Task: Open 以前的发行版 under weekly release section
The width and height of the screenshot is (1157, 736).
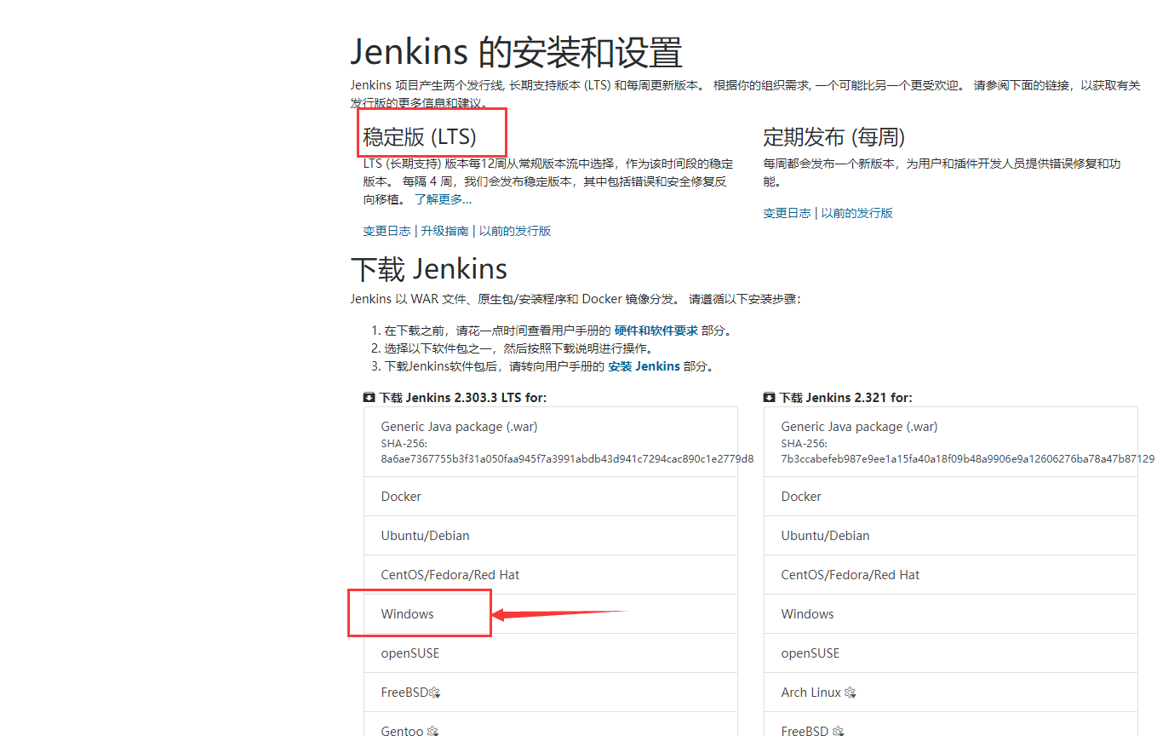Action: 857,212
